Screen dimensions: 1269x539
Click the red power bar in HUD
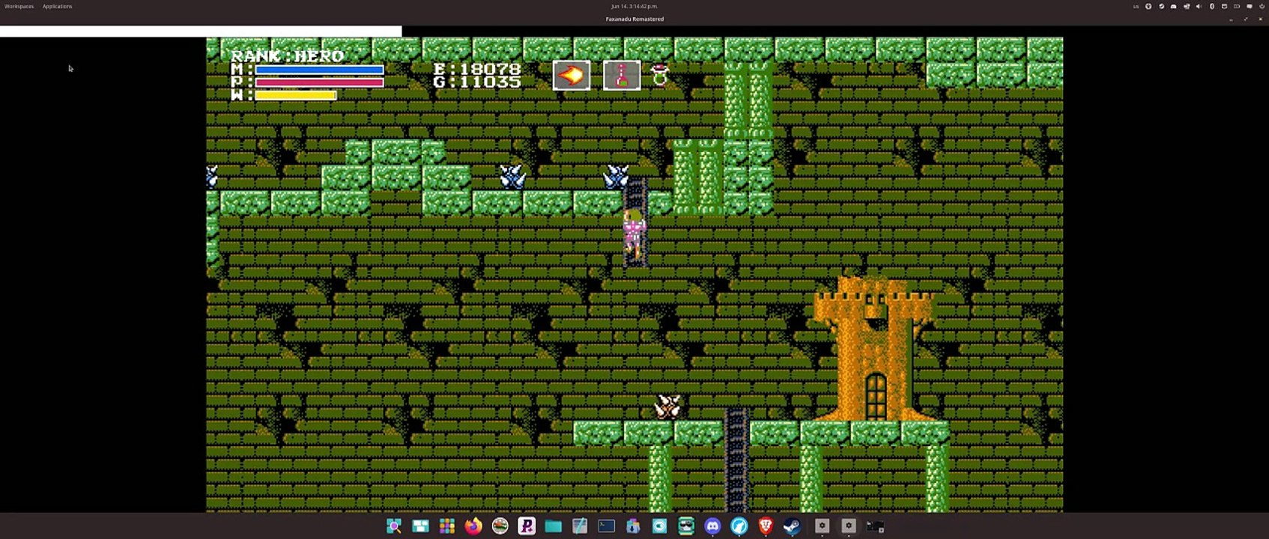[319, 82]
